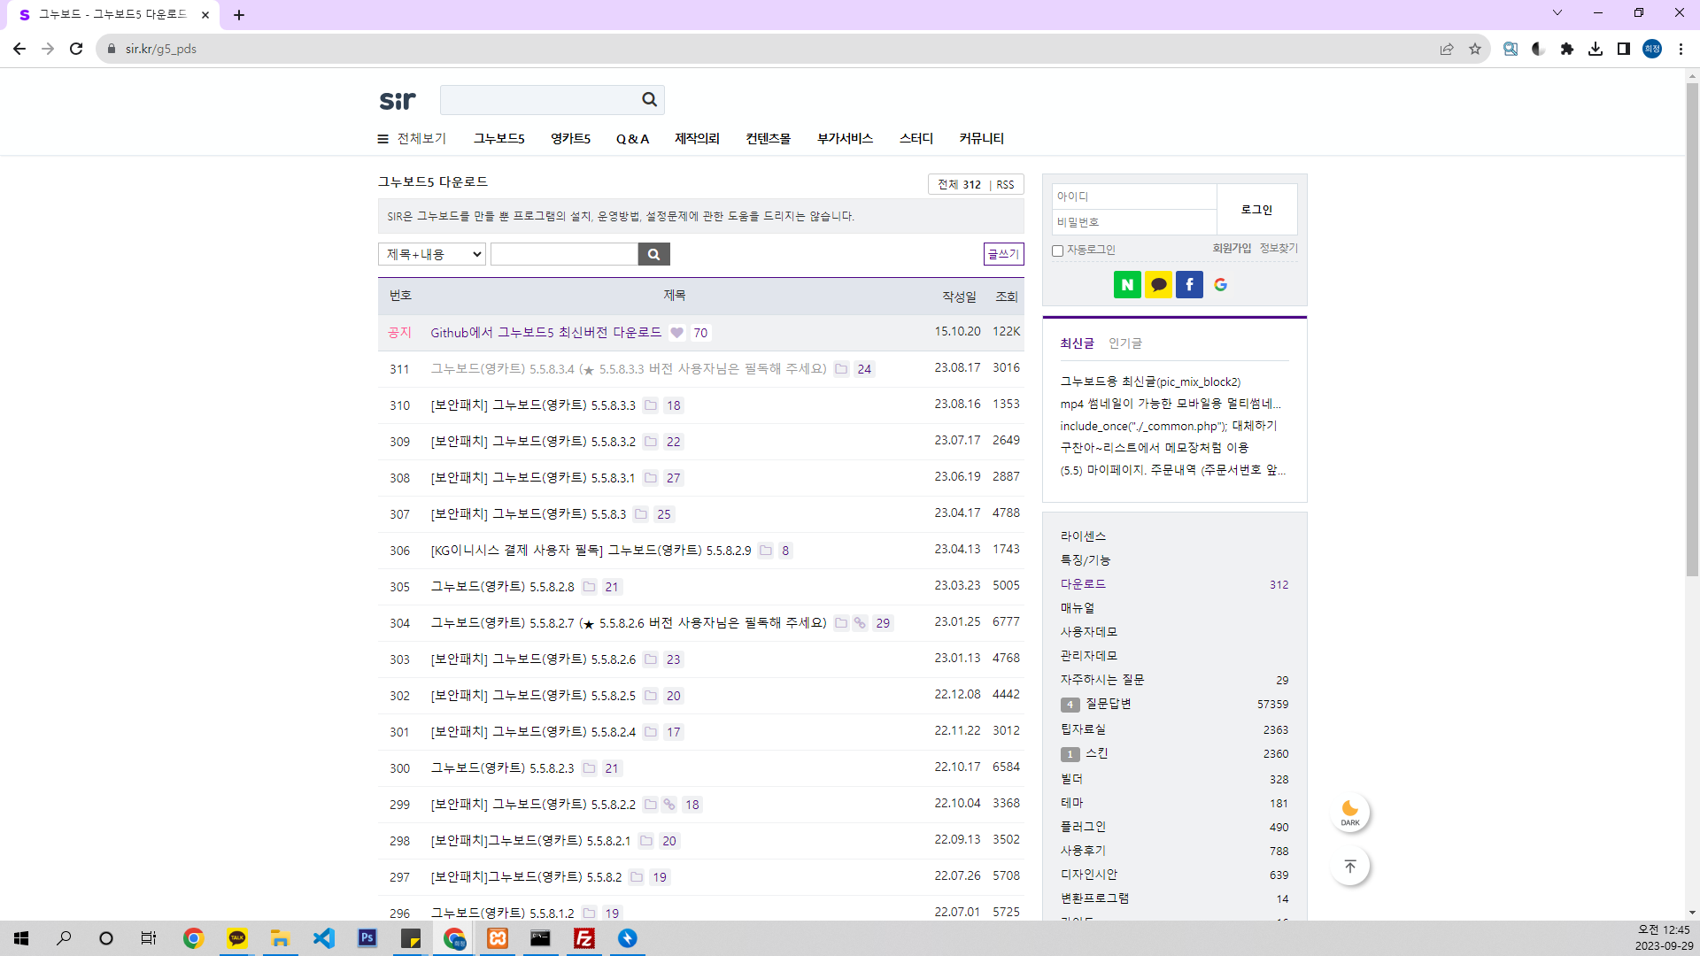The height and width of the screenshot is (956, 1700).
Task: Log in with KakaoTalk icon
Action: (x=1158, y=285)
